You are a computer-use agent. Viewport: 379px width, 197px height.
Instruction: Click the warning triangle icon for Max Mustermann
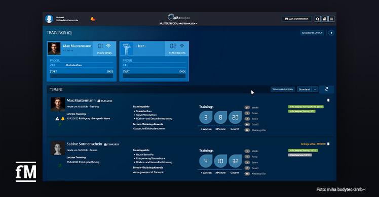click(x=57, y=119)
